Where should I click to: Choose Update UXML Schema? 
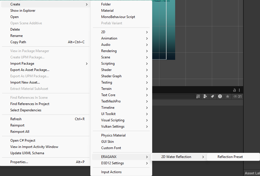click(46, 153)
